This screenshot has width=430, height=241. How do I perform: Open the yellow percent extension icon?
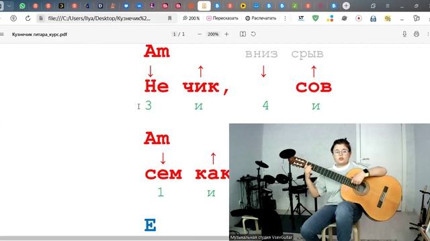(388, 18)
